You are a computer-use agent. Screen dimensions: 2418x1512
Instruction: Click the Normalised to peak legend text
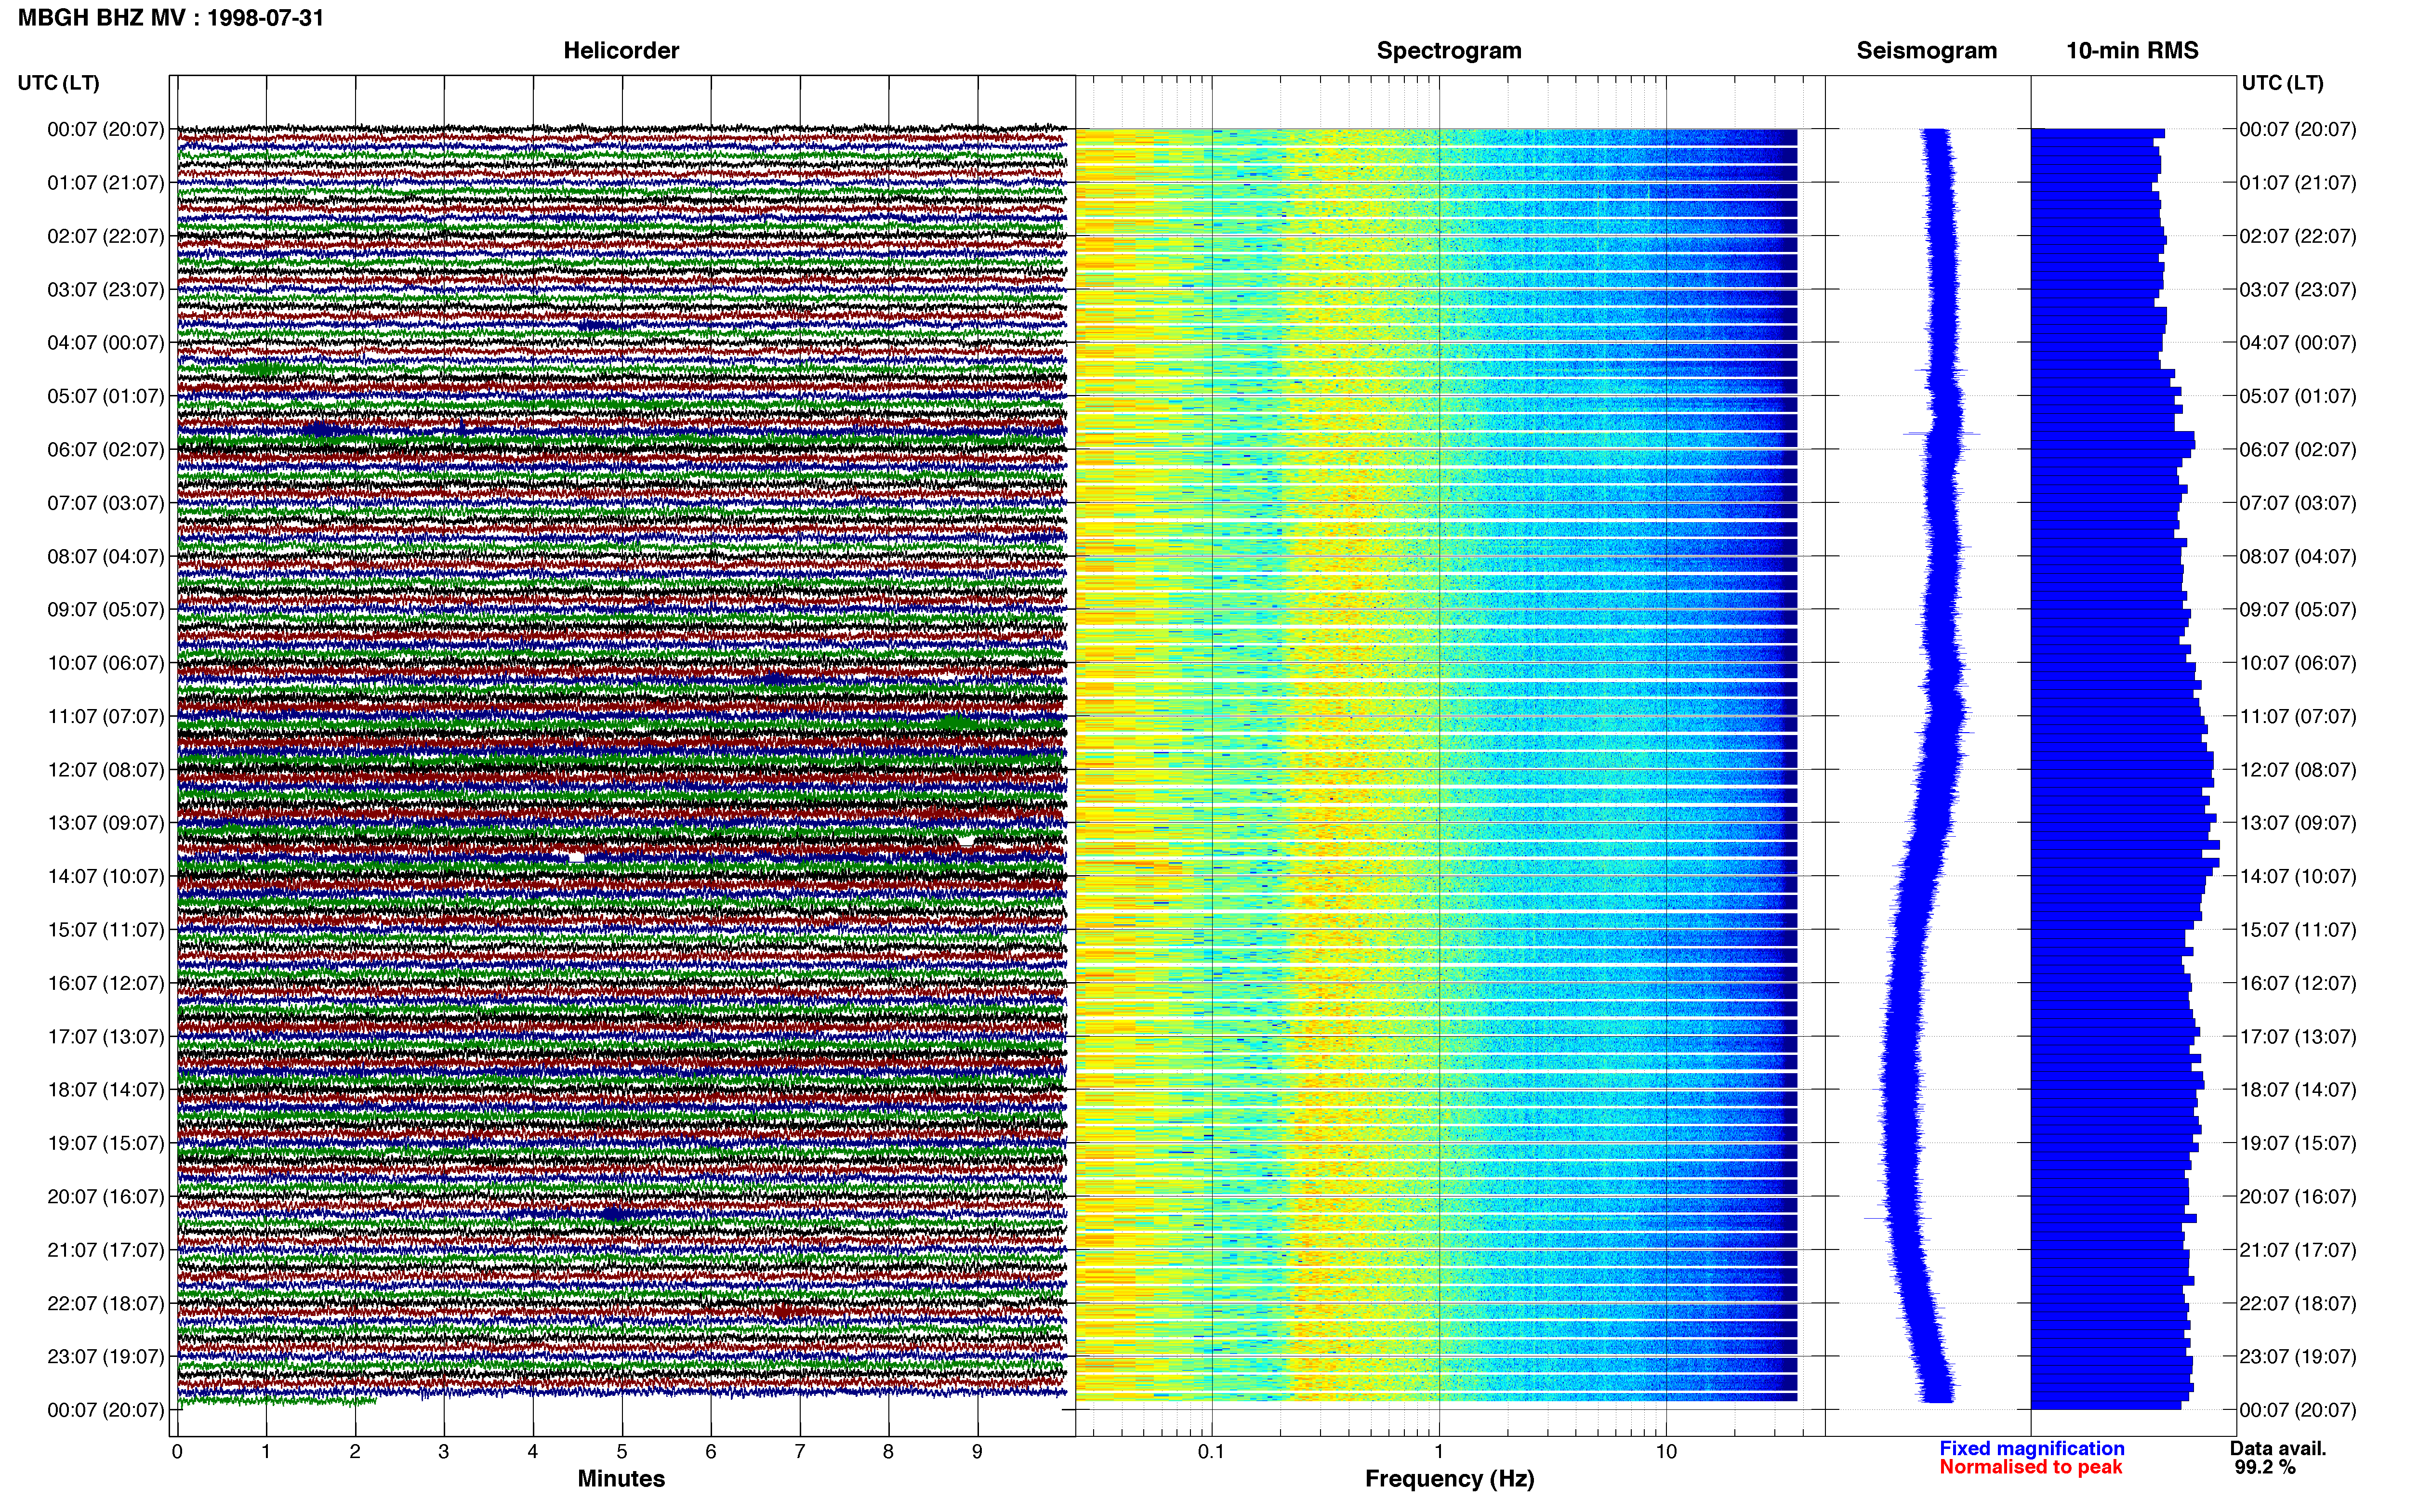click(2030, 1467)
